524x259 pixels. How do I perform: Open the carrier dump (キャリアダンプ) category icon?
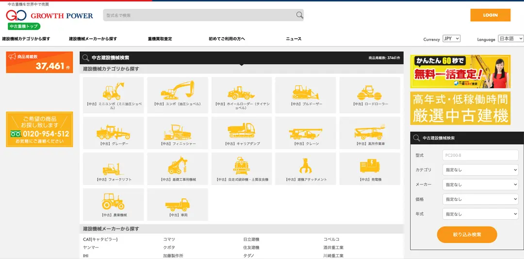tap(241, 130)
